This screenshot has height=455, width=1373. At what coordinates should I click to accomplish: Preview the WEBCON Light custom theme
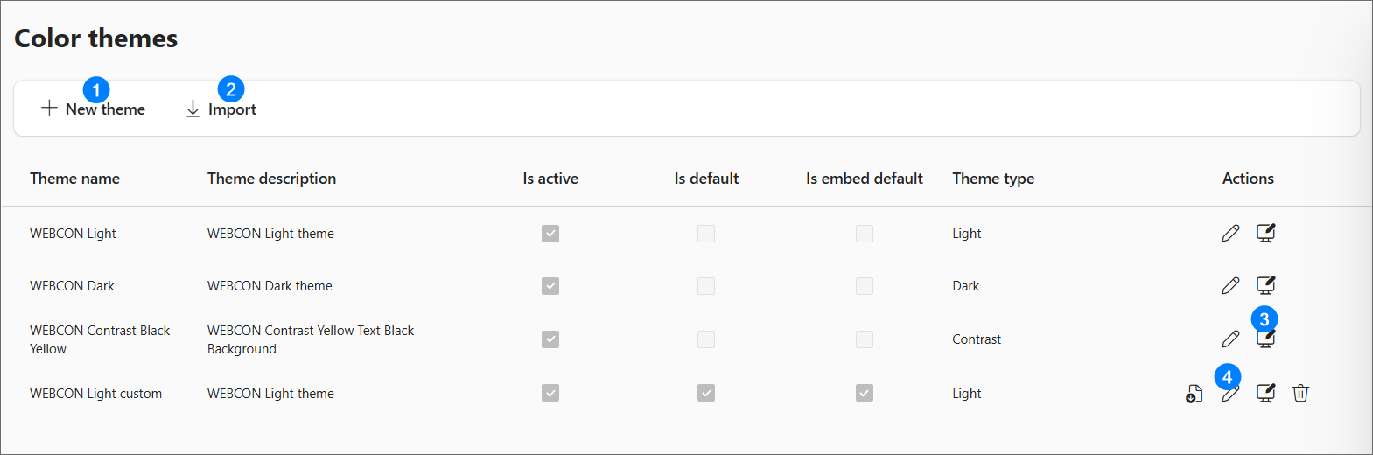tap(1265, 394)
